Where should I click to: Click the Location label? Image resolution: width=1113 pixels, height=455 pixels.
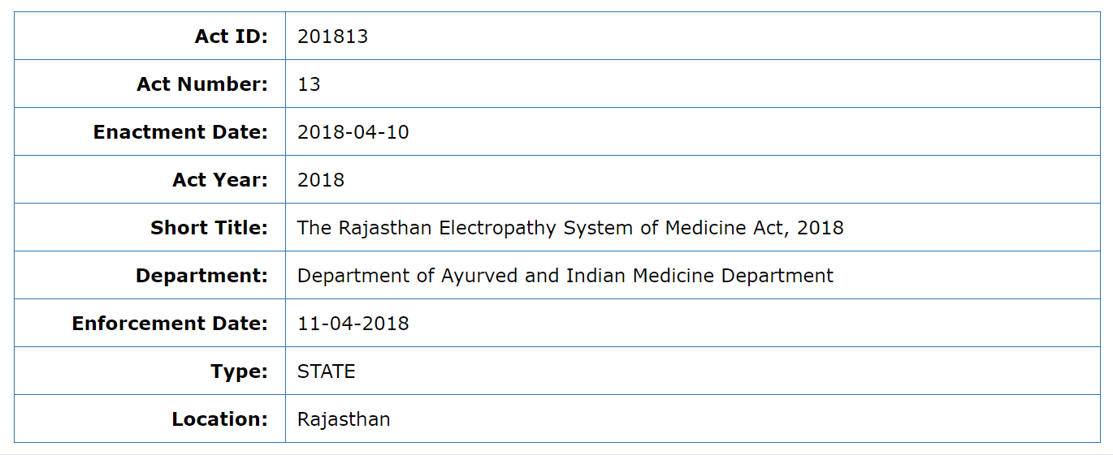tap(219, 419)
